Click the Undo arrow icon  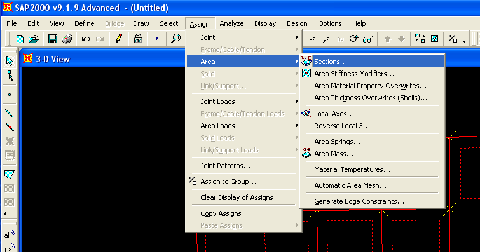[x=85, y=39]
